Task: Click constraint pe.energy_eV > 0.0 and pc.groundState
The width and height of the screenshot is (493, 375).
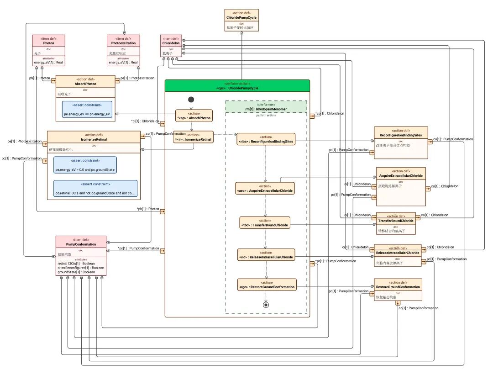Action: [85, 165]
